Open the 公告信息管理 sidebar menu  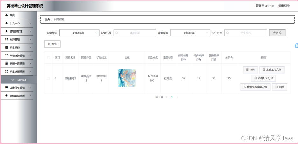point(17,88)
